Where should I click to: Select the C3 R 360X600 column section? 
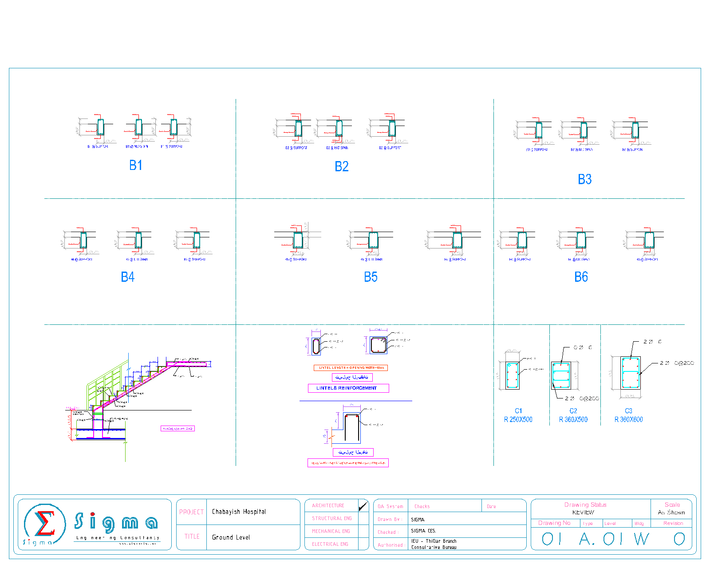click(630, 373)
